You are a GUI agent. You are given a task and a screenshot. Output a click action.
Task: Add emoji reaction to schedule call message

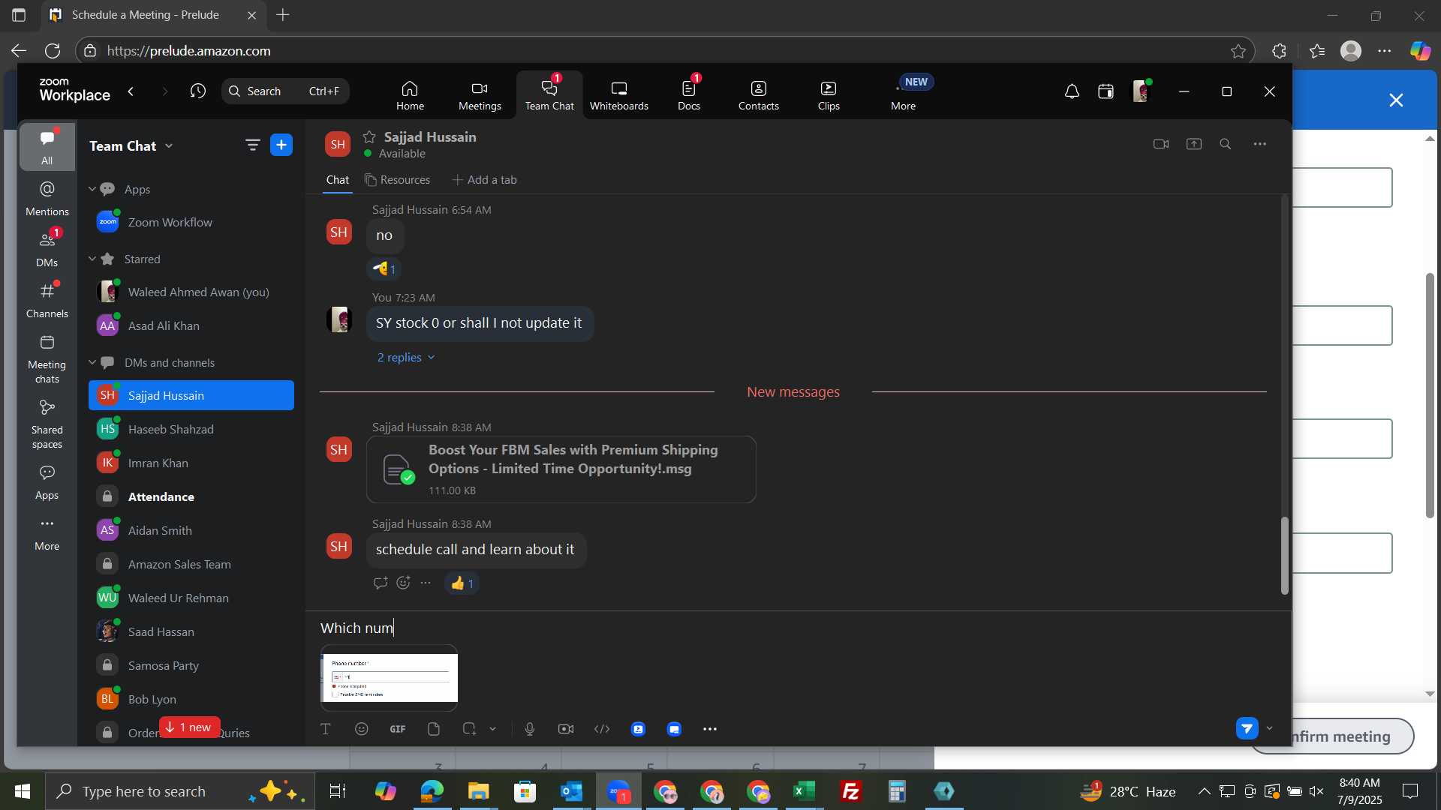click(x=404, y=583)
